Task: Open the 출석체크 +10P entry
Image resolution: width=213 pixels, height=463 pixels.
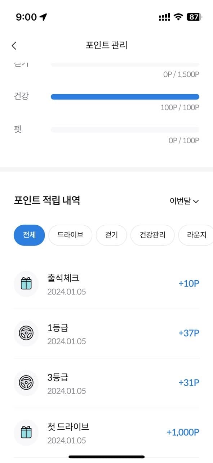Action: pos(106,284)
